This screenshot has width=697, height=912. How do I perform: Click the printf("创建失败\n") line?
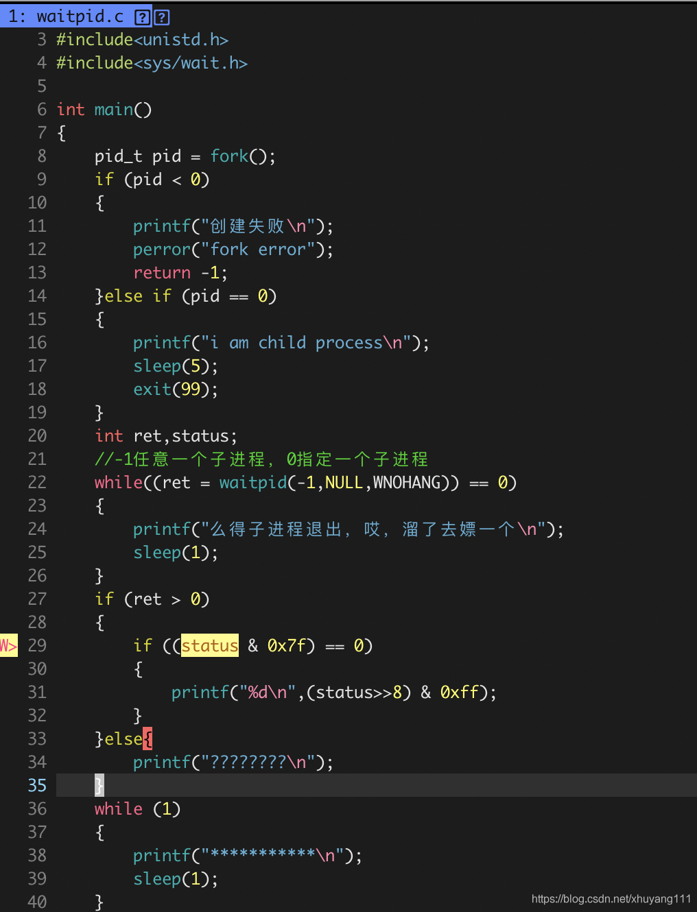(233, 226)
